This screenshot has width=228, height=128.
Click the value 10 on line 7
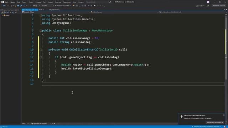point(97,38)
